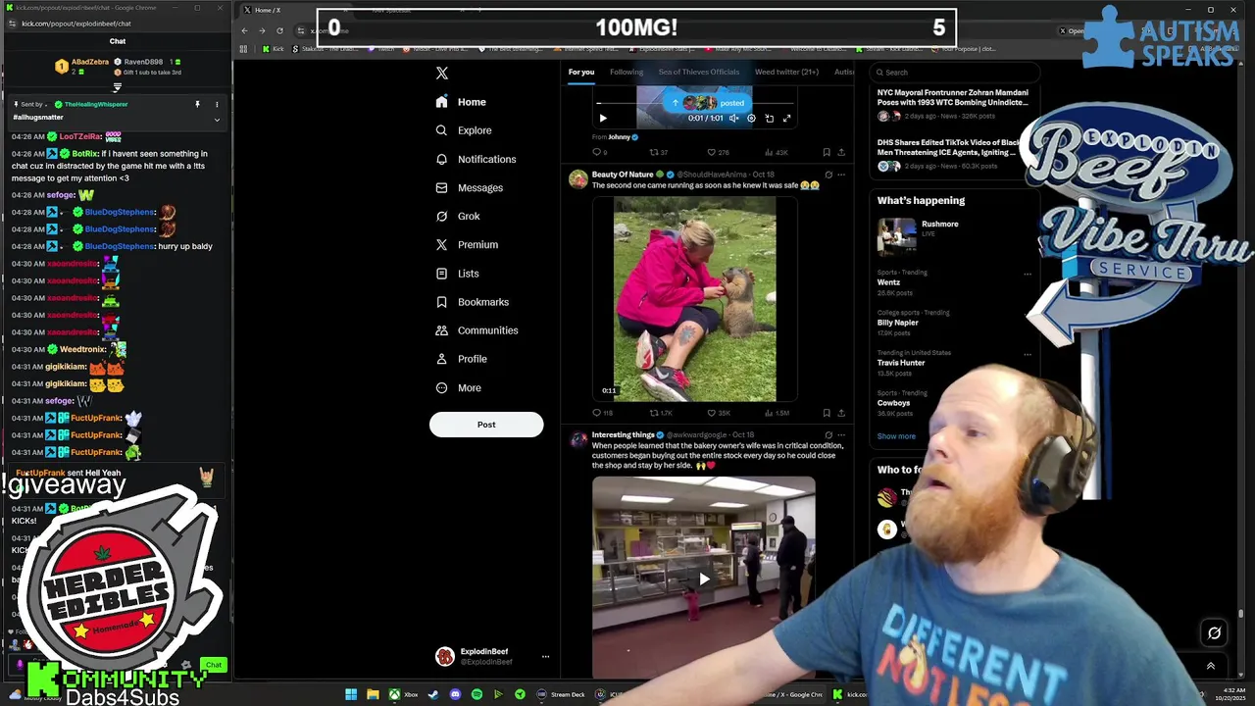Switch to the Weed twitter (21+) tab
Image resolution: width=1255 pixels, height=706 pixels.
click(786, 72)
